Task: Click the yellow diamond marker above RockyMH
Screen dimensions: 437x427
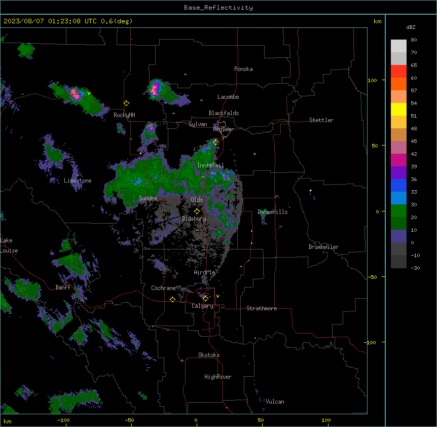Action: pyautogui.click(x=127, y=103)
